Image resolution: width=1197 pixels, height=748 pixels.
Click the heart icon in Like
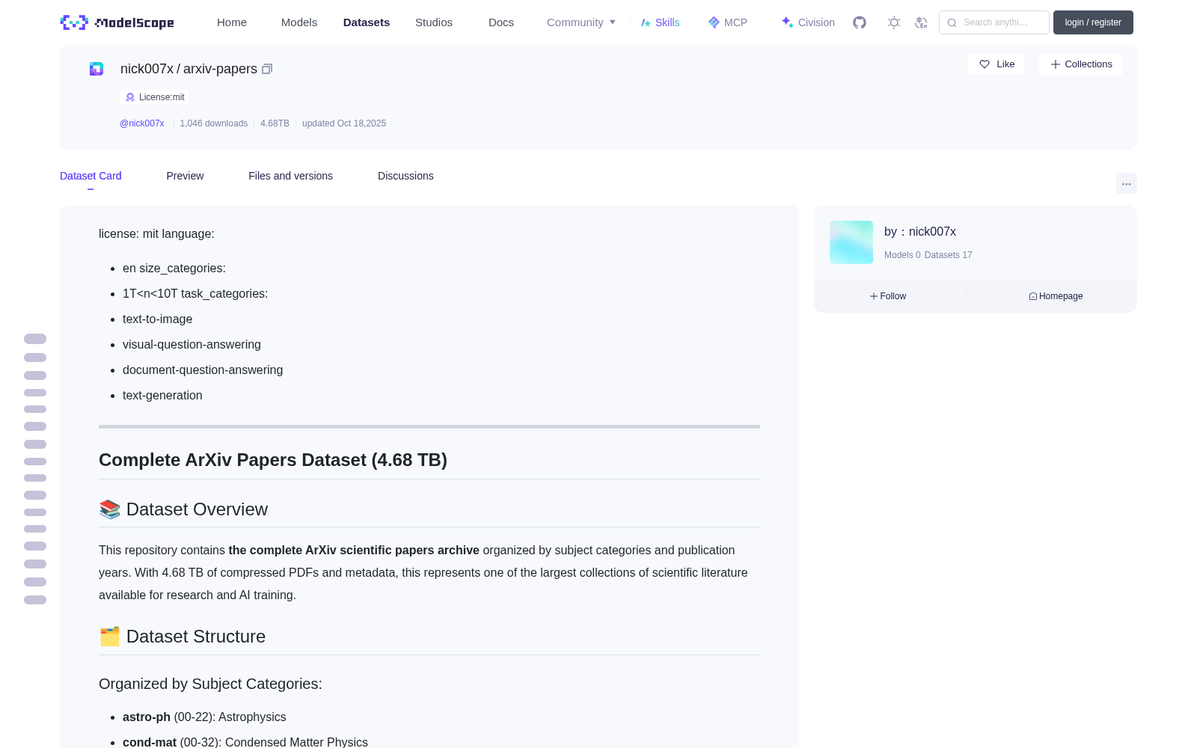(985, 64)
